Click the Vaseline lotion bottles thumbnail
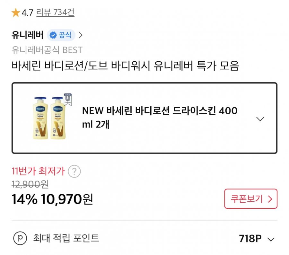 tap(51, 118)
